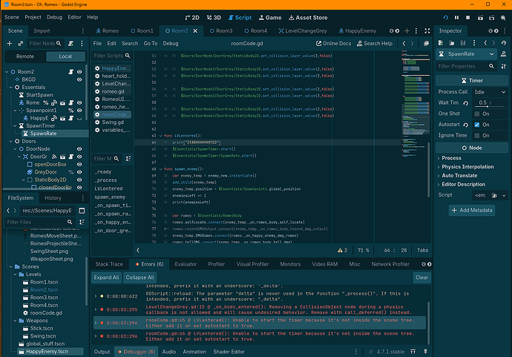Viewport: 512px width, 357px height.
Task: Create a new resource in Inspector
Action: [x=441, y=43]
